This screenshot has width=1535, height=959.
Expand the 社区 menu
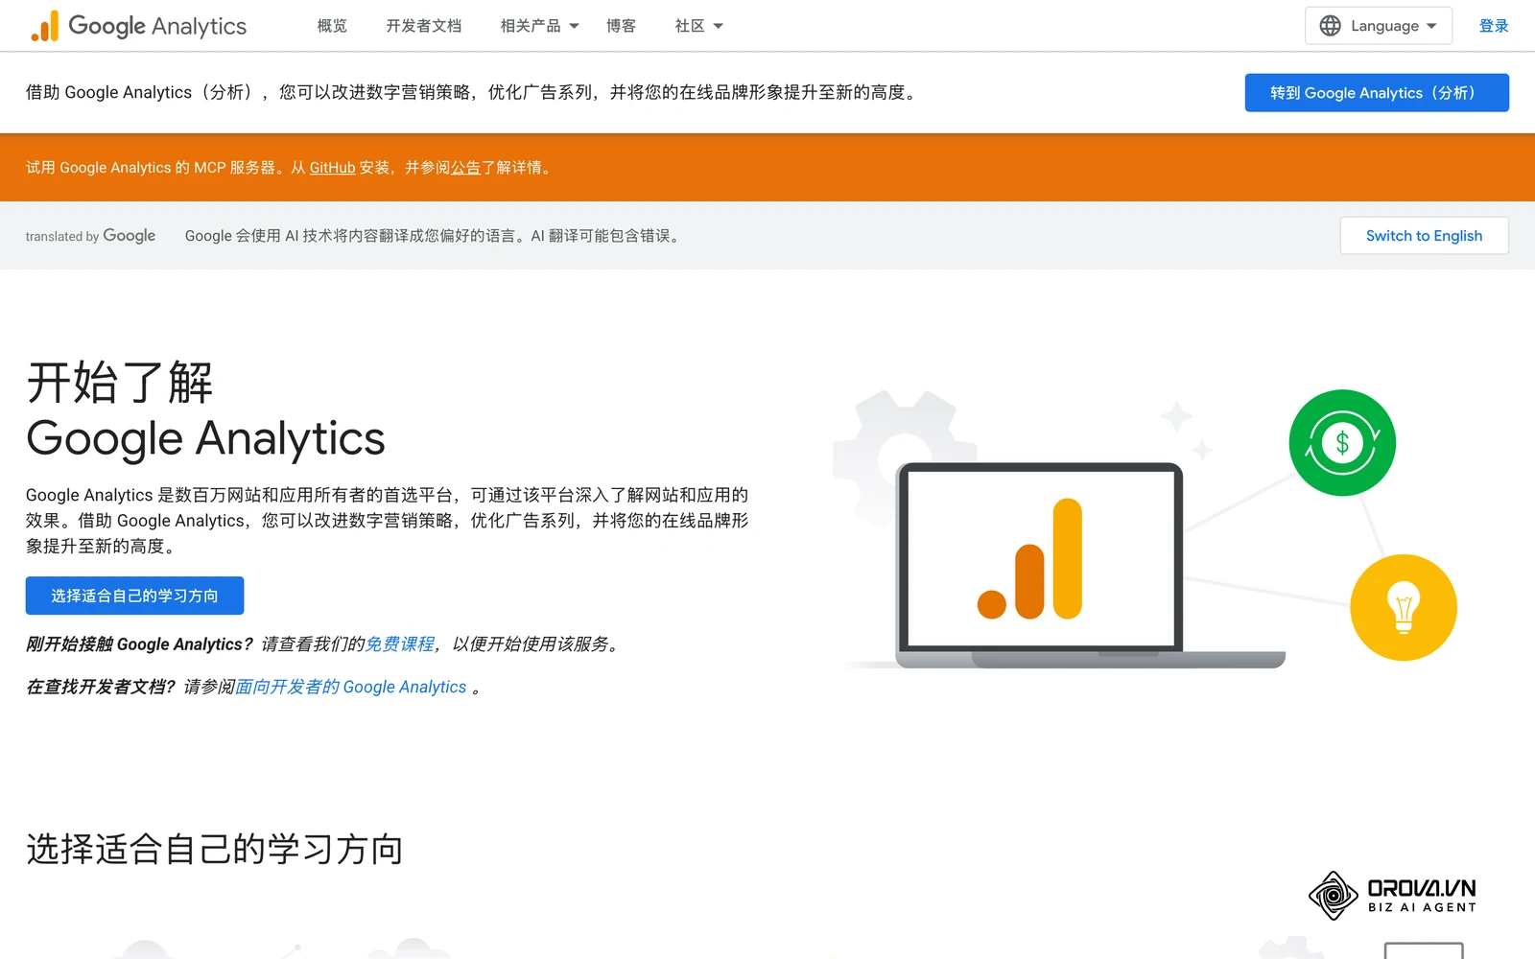699,26
